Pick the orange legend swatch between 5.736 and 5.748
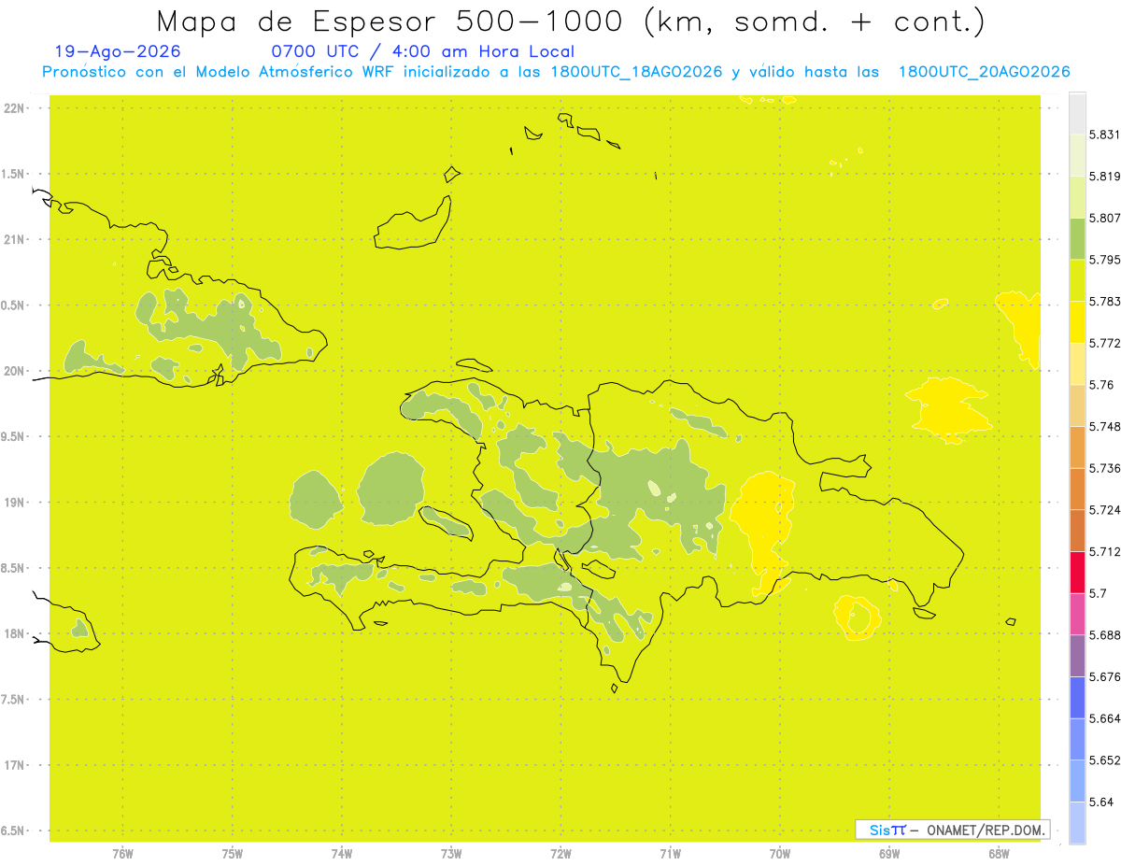The image size is (1121, 866). pyautogui.click(x=1077, y=447)
